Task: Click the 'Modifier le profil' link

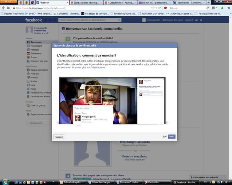Action: [41, 33]
